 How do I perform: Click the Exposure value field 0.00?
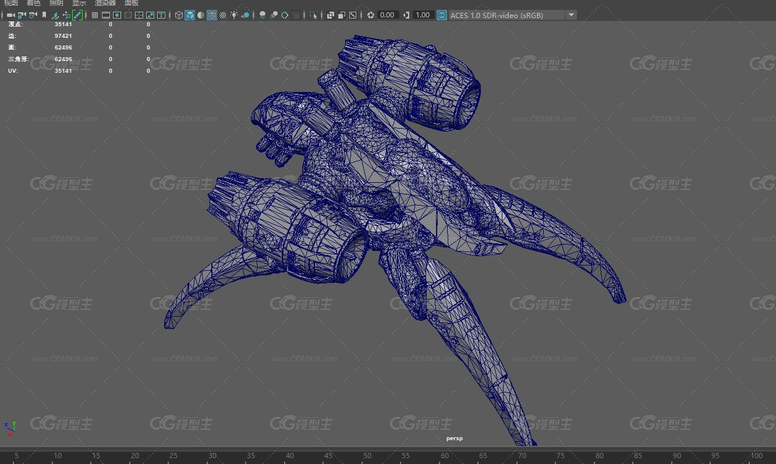(x=387, y=15)
